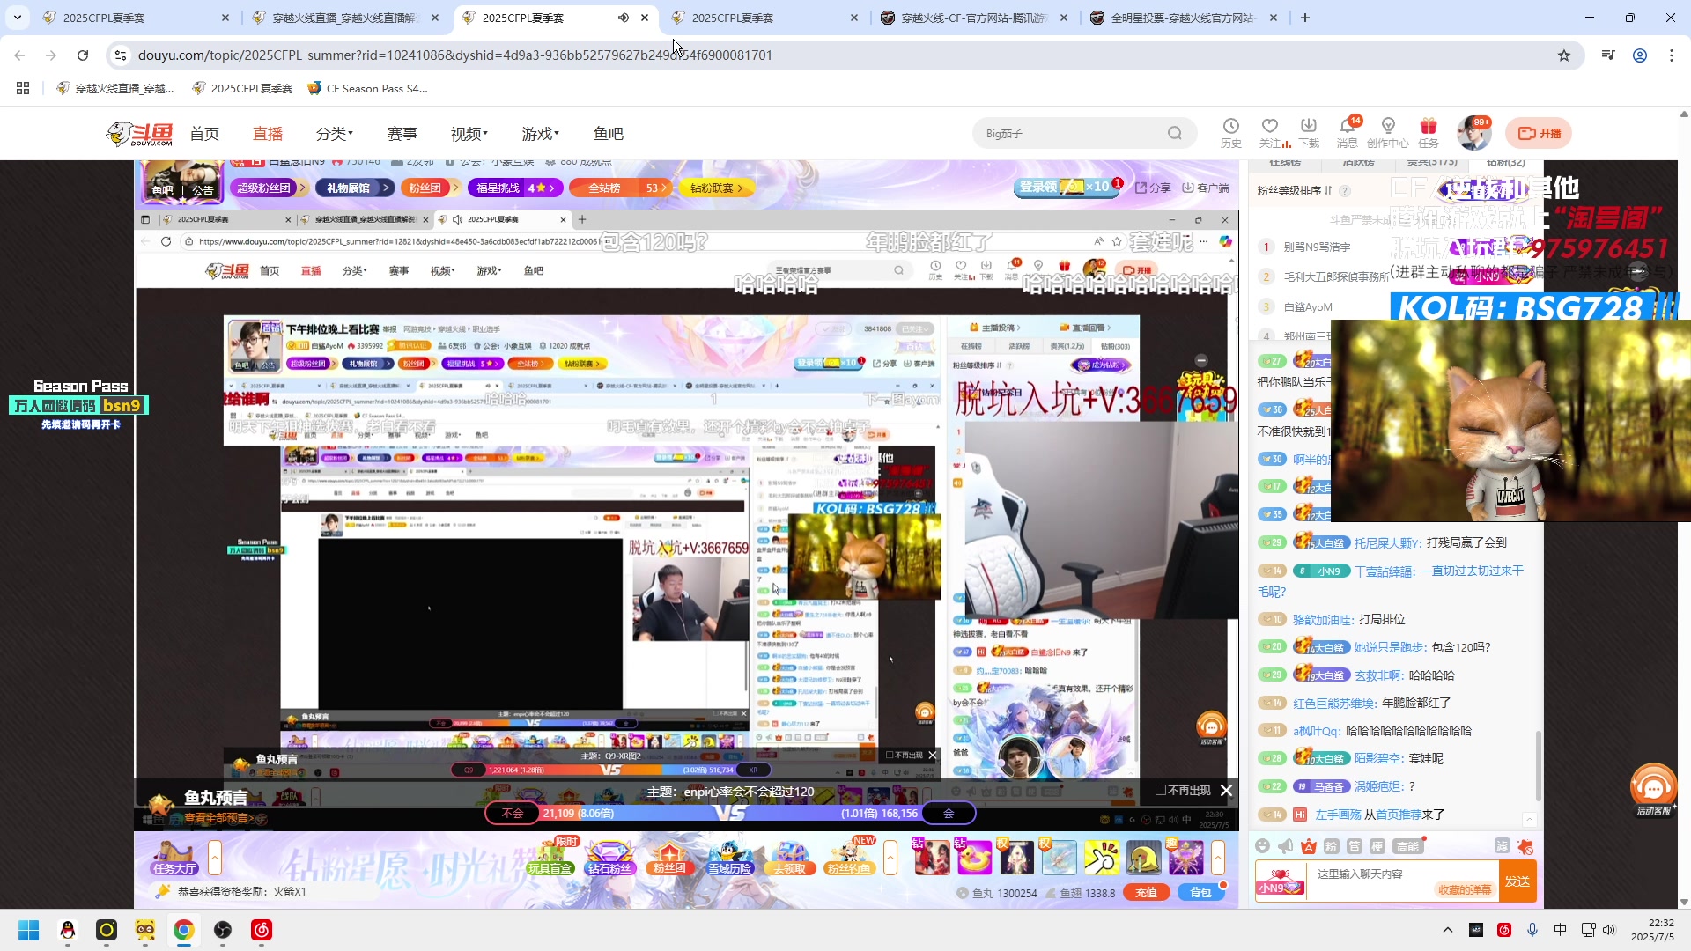1691x951 pixels.
Task: Toggle 粉丝等级排序 sort order
Action: (x=1295, y=191)
